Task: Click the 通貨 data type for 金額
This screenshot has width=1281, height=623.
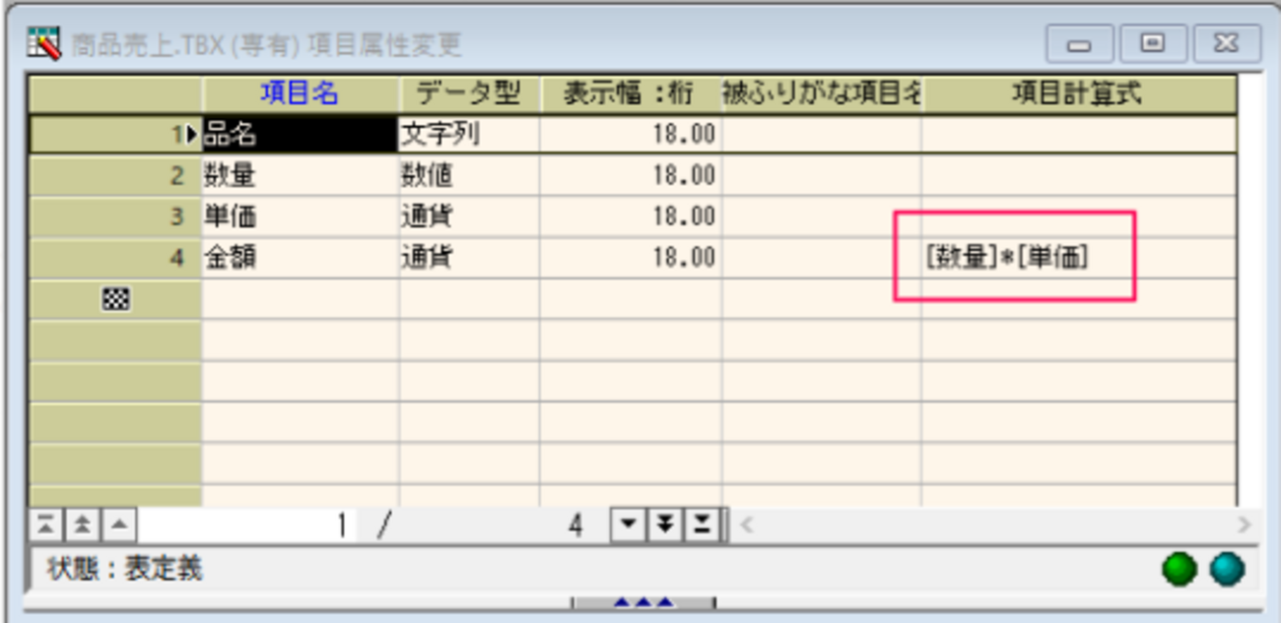Action: 469,258
